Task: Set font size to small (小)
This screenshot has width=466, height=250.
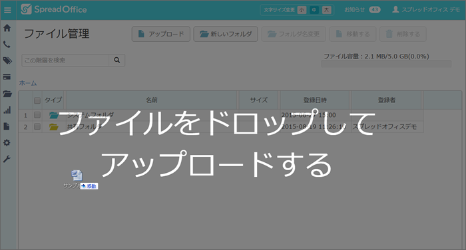Action: coord(302,10)
